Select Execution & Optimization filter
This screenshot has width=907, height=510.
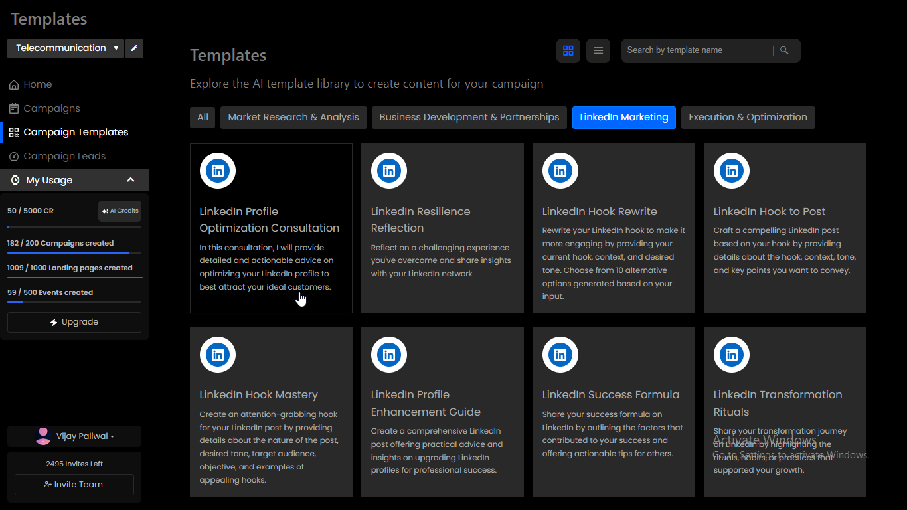tap(748, 117)
